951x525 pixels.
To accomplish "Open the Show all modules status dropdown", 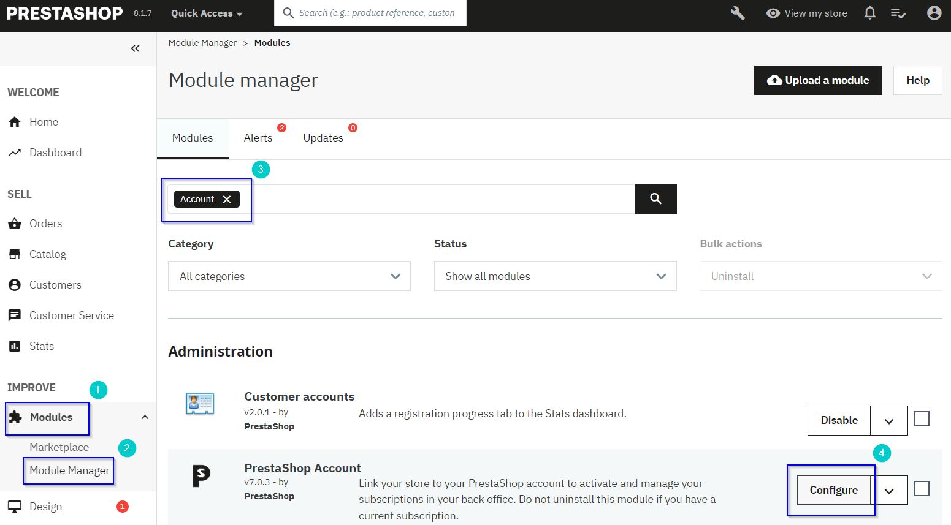I will [x=555, y=276].
